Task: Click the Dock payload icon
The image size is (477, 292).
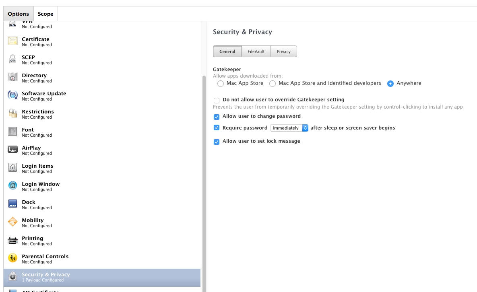Action: [x=12, y=204]
